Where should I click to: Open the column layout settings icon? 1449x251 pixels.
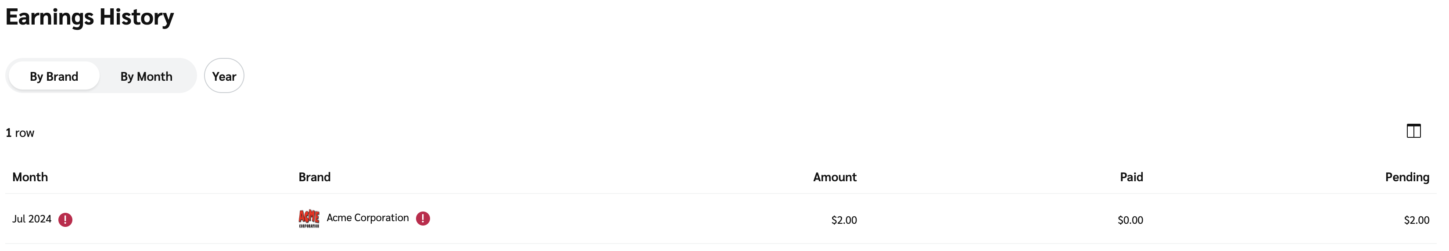pyautogui.click(x=1413, y=131)
